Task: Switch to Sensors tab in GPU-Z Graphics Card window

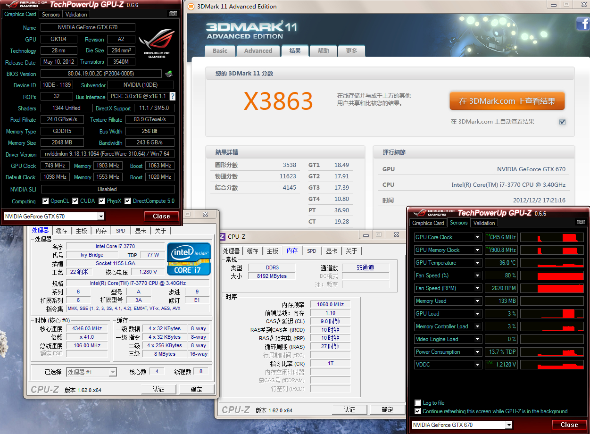Action: coord(51,15)
